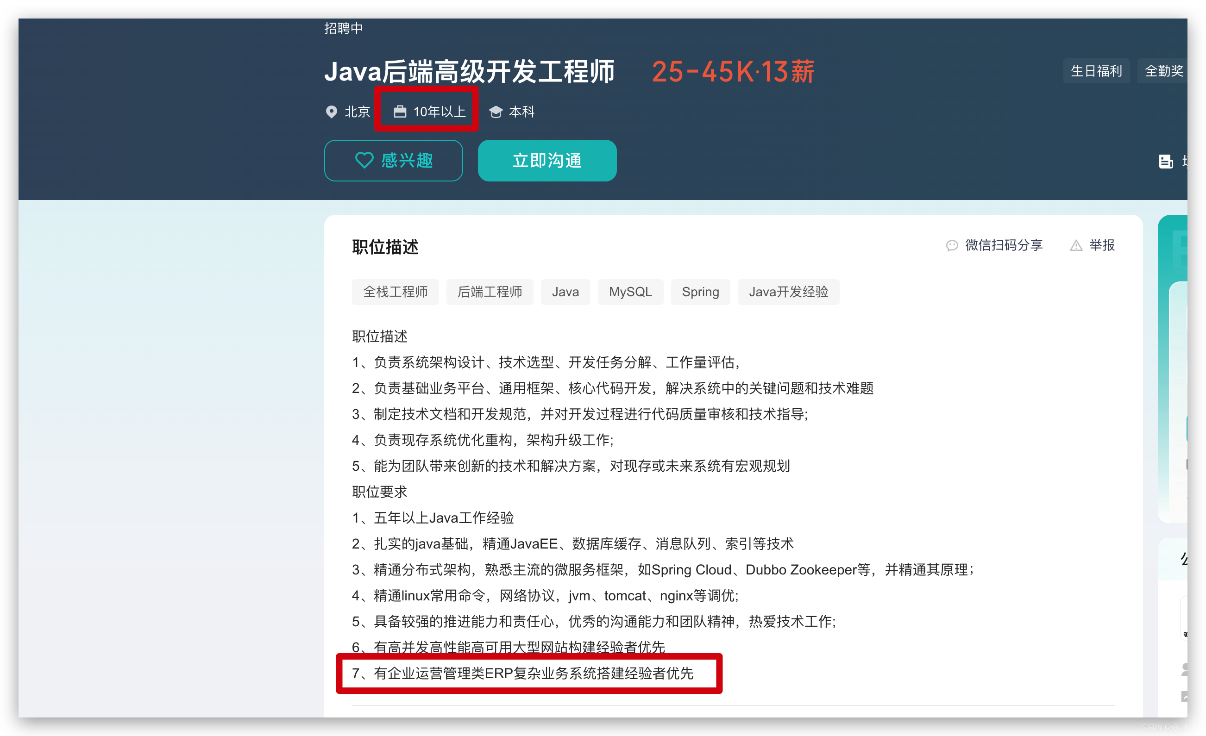The height and width of the screenshot is (736, 1206).
Task: Click the 感兴趣 button
Action: coord(394,161)
